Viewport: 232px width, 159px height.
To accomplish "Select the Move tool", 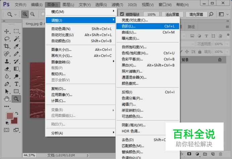I will [x=7, y=31].
